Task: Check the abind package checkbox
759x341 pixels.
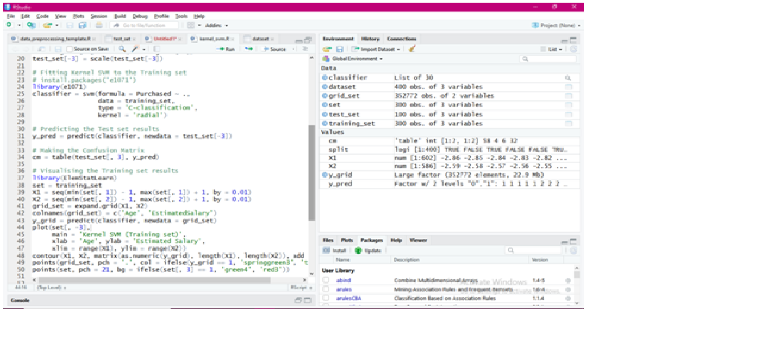Action: [326, 280]
